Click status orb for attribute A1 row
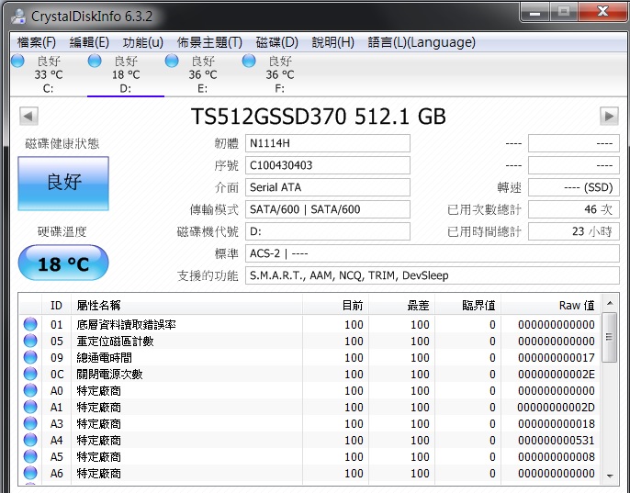The width and height of the screenshot is (630, 493). [x=30, y=407]
